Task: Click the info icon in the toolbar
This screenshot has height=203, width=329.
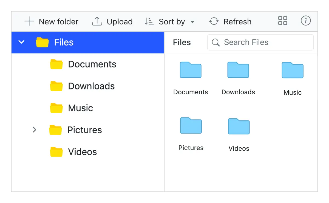Action: point(306,21)
